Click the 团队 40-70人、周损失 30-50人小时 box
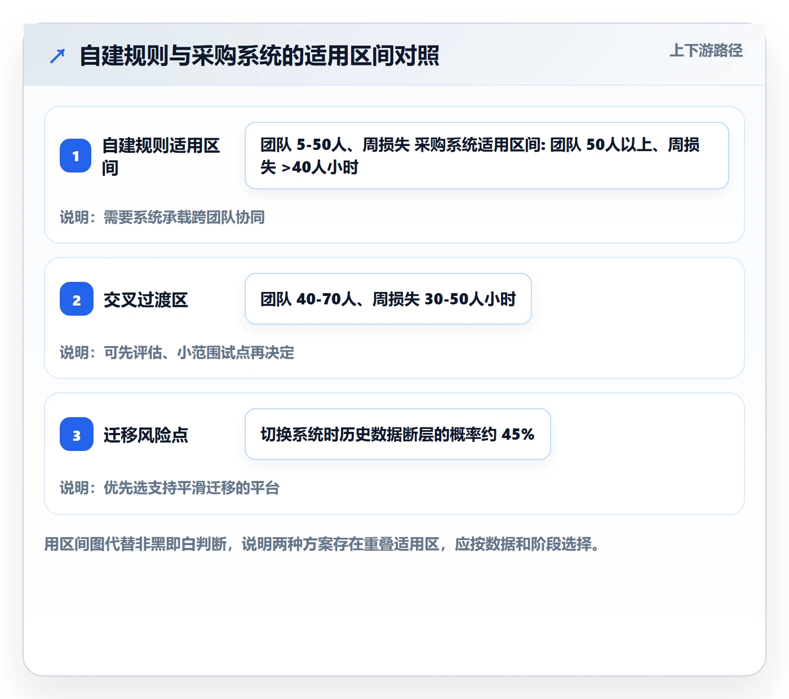The image size is (789, 699). click(388, 299)
